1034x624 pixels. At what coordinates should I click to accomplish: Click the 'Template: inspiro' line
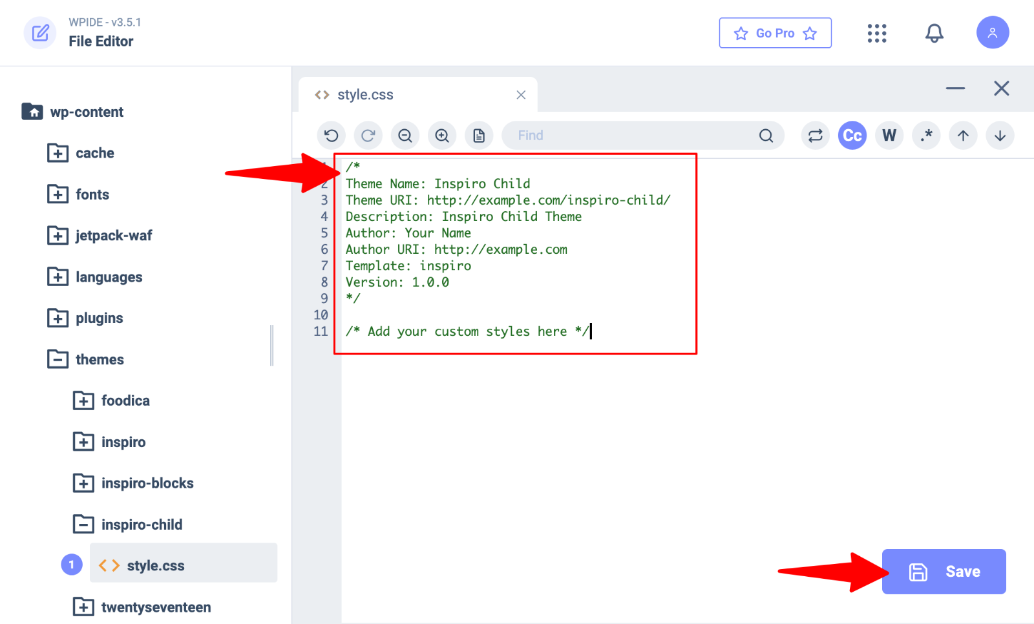tap(408, 266)
